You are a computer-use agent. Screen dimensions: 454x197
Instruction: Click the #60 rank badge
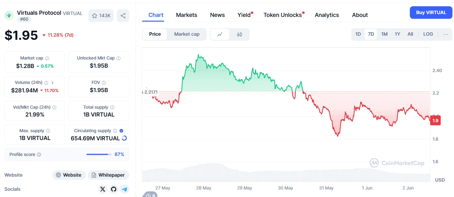tap(24, 19)
